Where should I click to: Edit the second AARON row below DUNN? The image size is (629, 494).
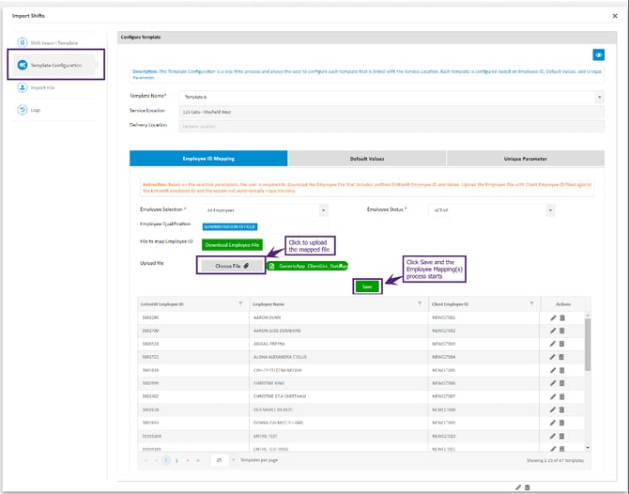pos(553,331)
